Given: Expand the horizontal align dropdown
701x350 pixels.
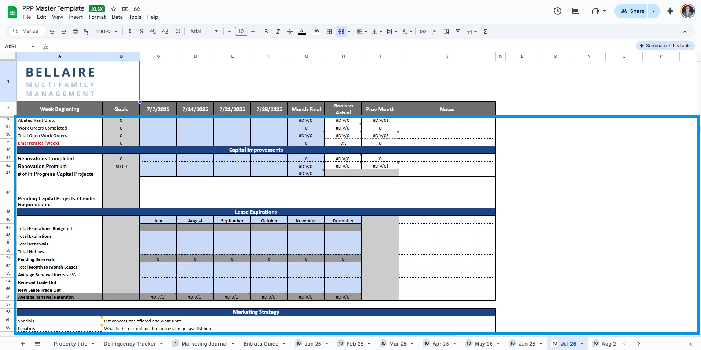Looking at the screenshot, I should (361, 32).
